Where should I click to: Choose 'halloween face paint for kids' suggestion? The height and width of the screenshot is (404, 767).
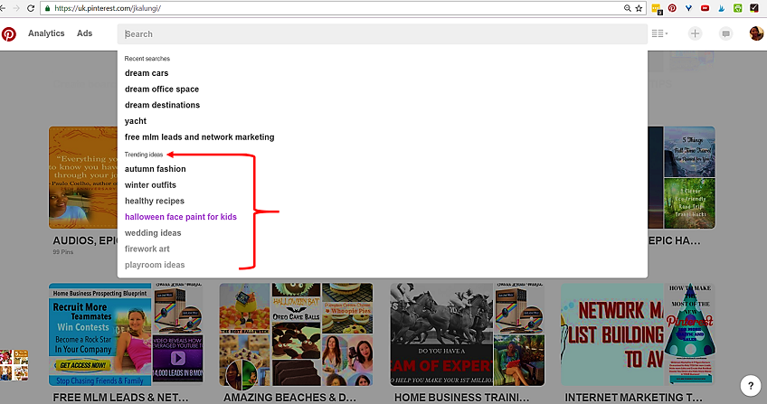[181, 217]
